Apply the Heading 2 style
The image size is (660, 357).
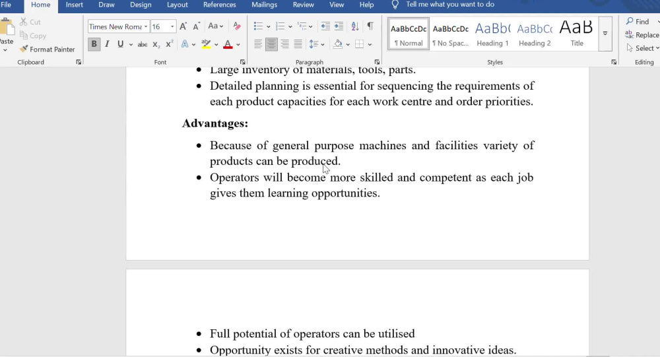(x=535, y=34)
